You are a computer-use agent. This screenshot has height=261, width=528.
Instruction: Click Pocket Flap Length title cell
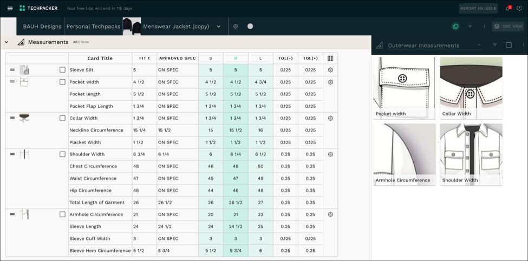pyautogui.click(x=100, y=107)
